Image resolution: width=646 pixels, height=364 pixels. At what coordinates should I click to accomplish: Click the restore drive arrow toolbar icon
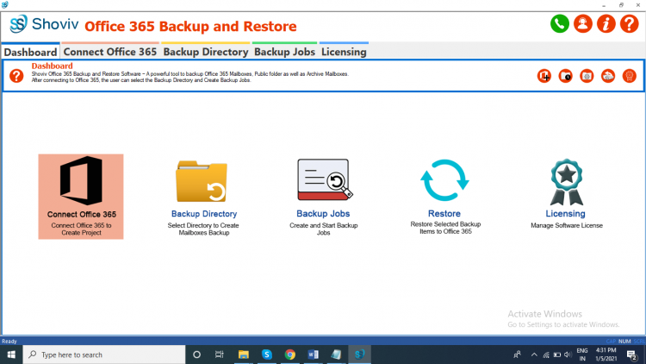pyautogui.click(x=608, y=76)
